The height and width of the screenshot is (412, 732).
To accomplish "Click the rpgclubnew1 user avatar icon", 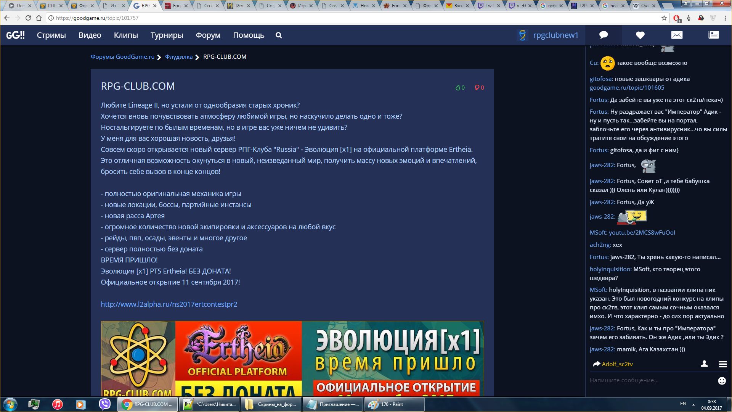I will (522, 35).
